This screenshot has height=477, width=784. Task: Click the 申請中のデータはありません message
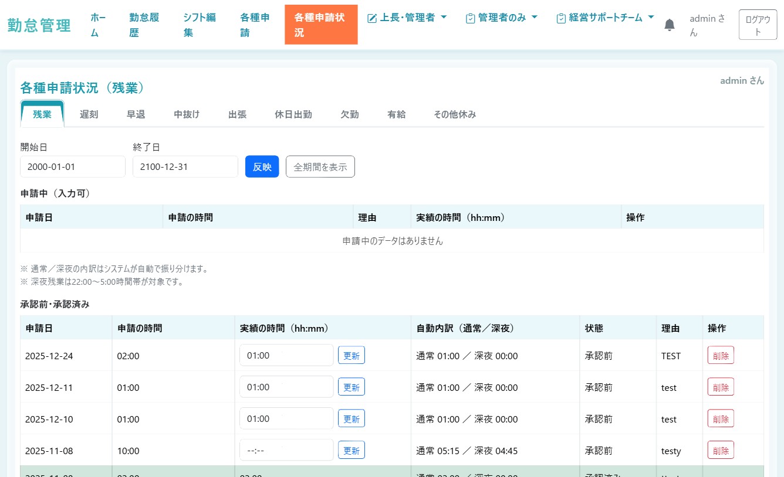click(393, 241)
